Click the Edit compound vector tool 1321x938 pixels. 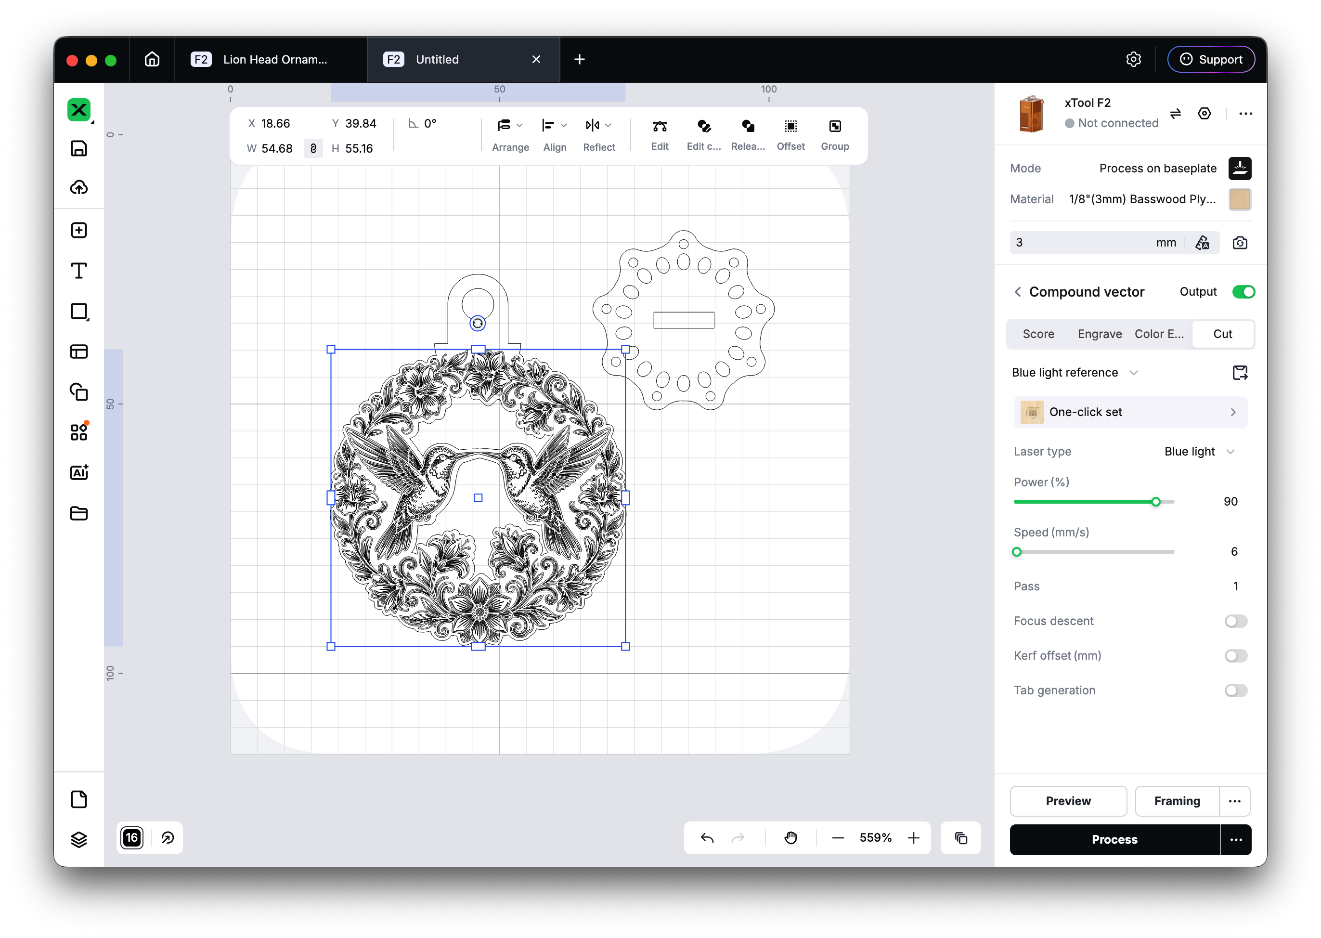[x=704, y=135]
